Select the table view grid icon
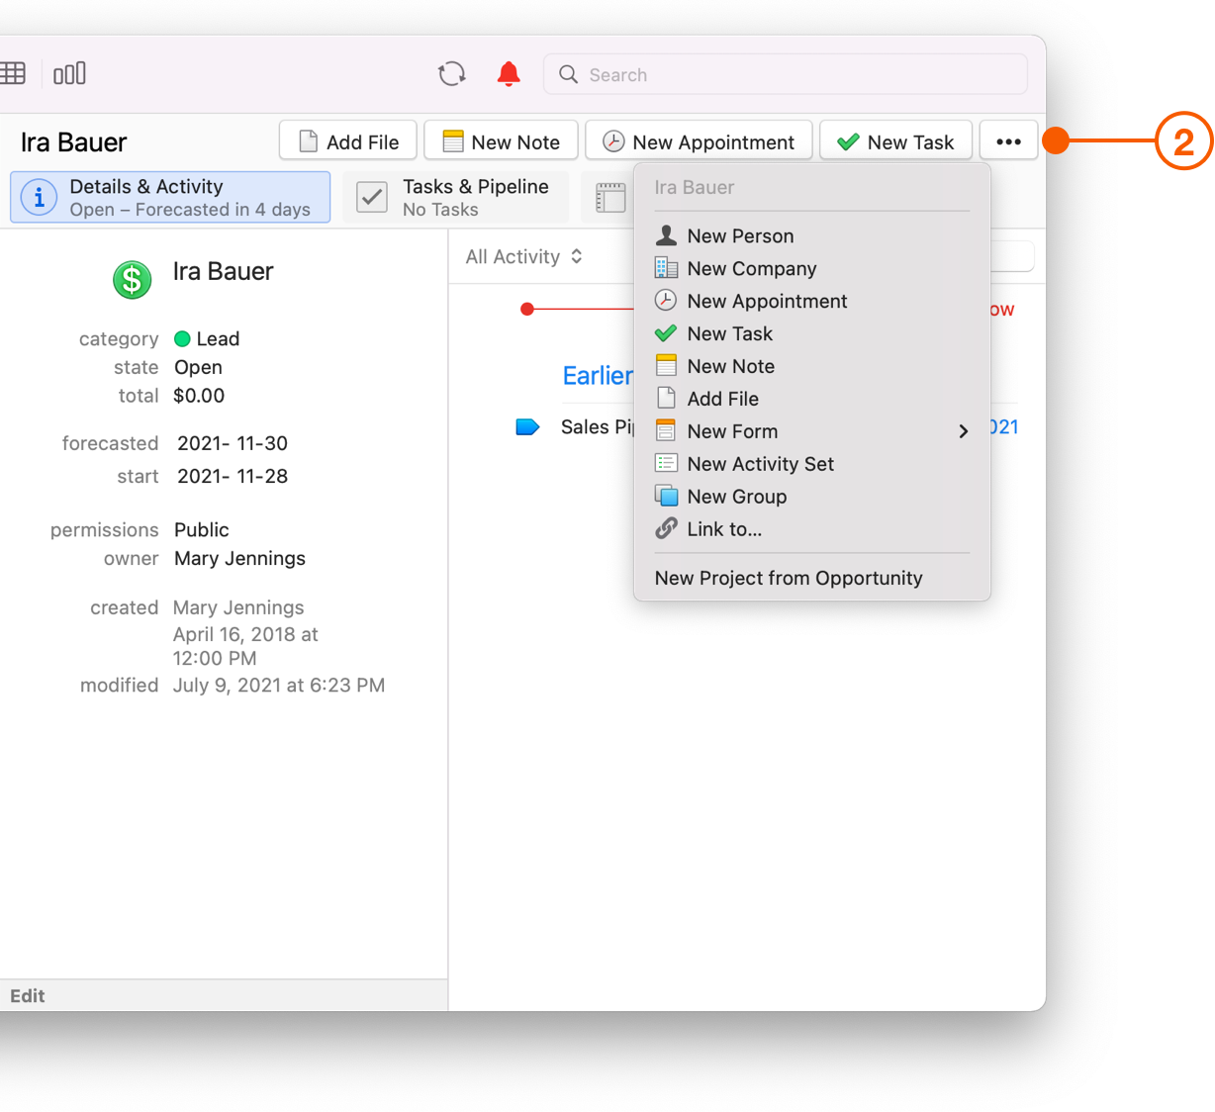 click(x=12, y=73)
